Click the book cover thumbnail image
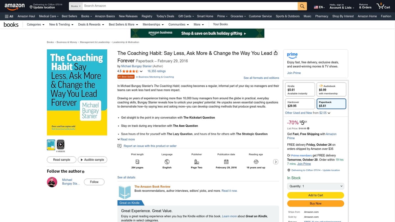 pyautogui.click(x=51, y=144)
